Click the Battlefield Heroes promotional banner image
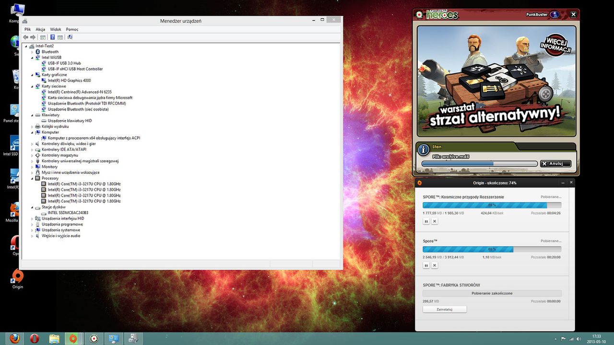The image size is (614, 345). click(x=496, y=81)
